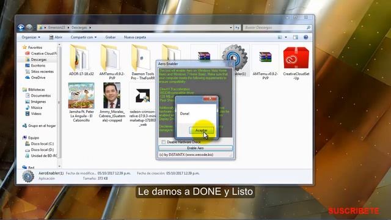Toggle the preview pane icon
Viewport: 391px width, 220px height.
(296, 37)
